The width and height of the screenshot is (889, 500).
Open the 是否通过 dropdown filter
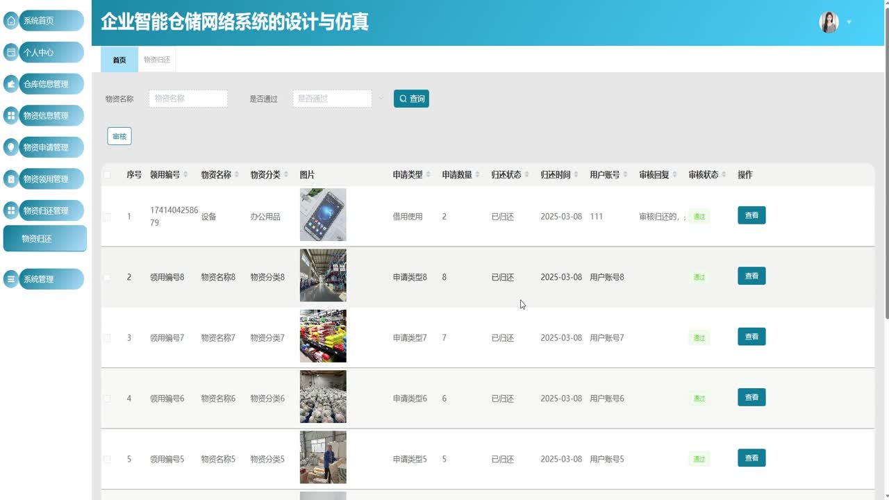332,99
